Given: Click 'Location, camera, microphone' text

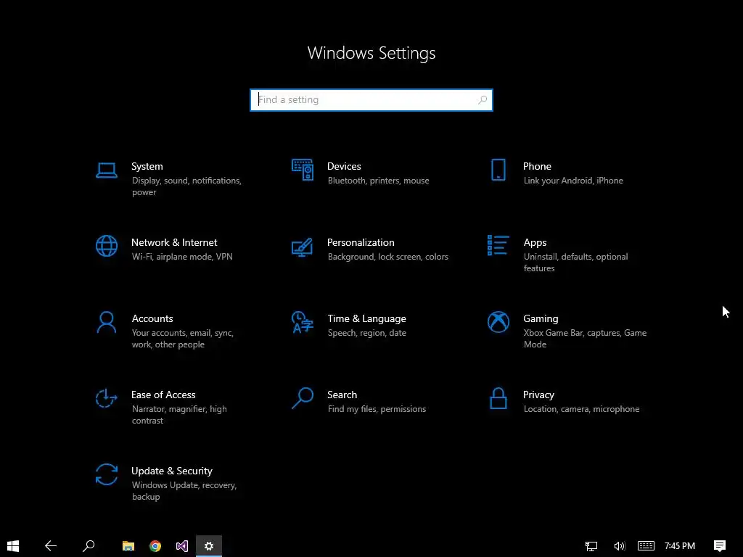Looking at the screenshot, I should (x=581, y=409).
